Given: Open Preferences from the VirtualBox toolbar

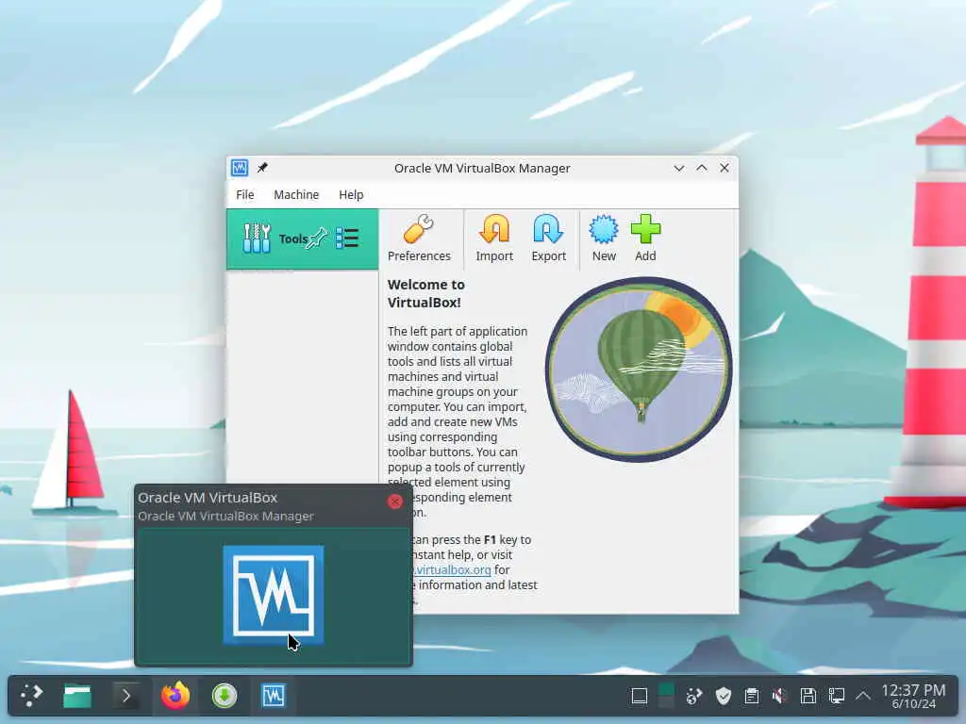Looking at the screenshot, I should click(x=419, y=239).
